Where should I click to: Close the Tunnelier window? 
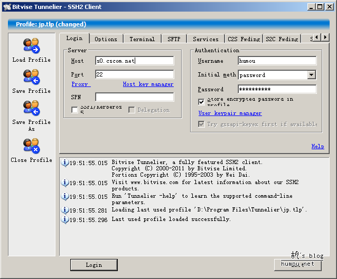click(330, 7)
